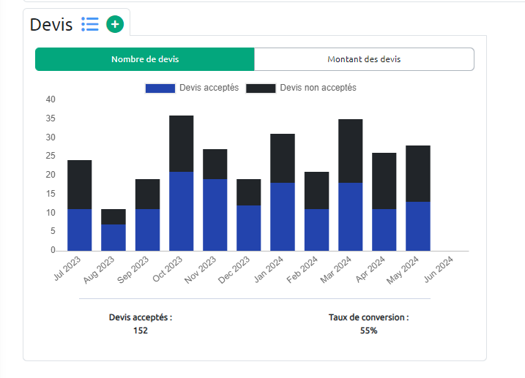Click the Devis panel title

(51, 25)
